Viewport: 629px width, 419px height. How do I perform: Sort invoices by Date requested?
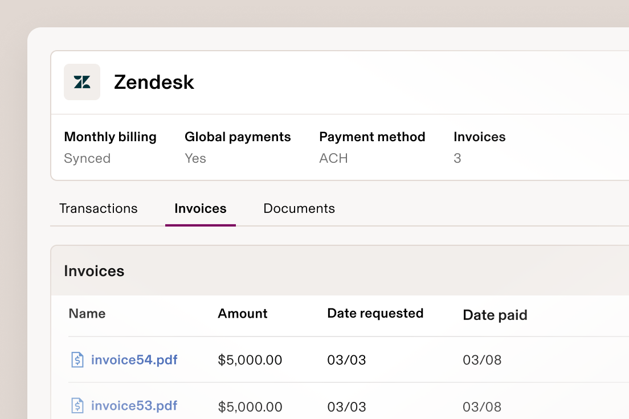[375, 313]
